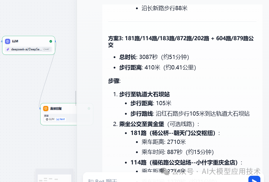Open the deepseek-ai model selector
This screenshot has width=269, height=182.
pos(27,49)
